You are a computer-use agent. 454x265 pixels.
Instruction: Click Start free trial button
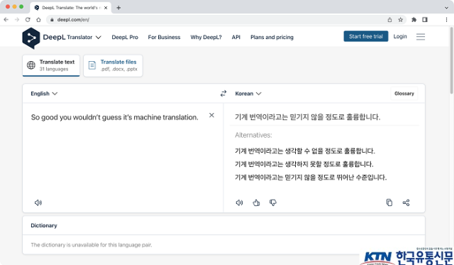[x=366, y=36]
